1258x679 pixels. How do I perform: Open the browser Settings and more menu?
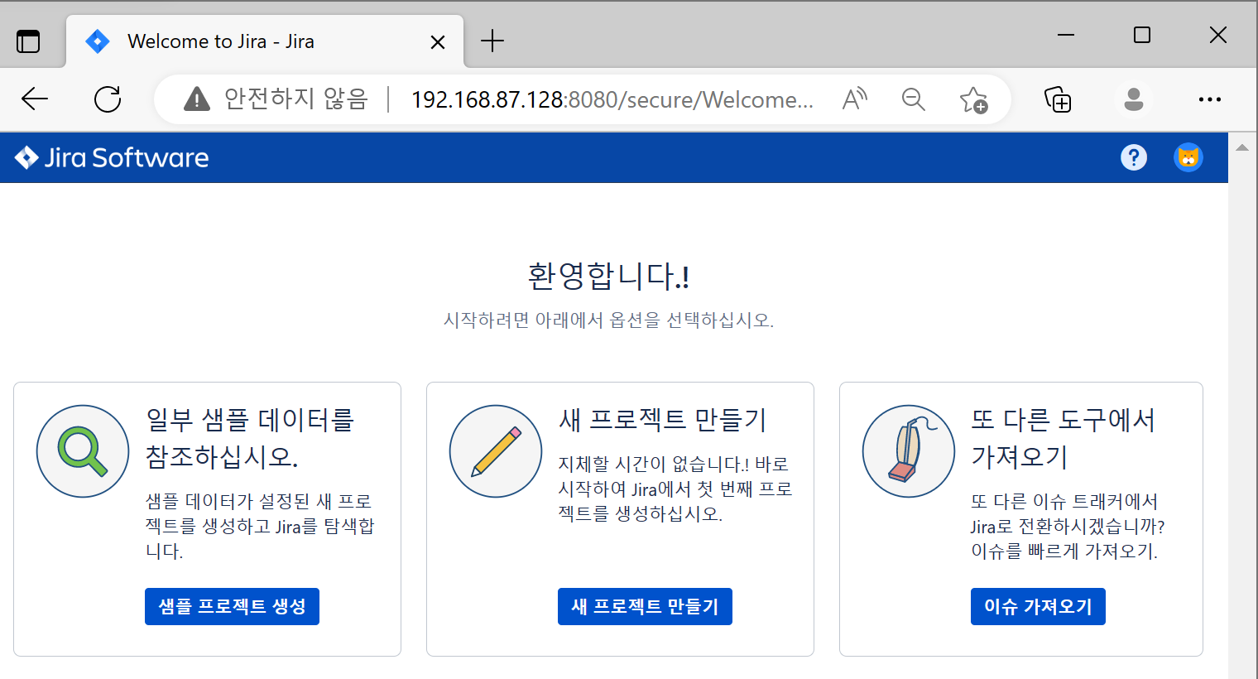point(1210,99)
